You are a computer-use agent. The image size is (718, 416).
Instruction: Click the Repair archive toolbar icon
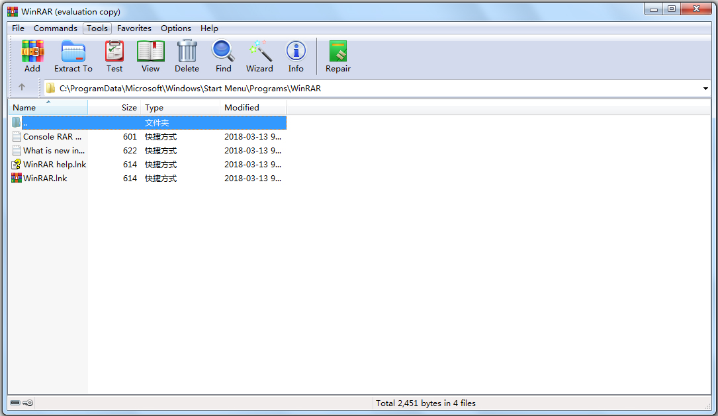coord(338,51)
